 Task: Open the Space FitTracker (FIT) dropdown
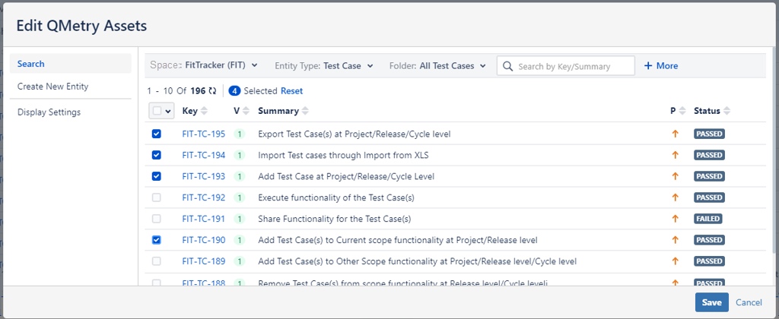[204, 66]
